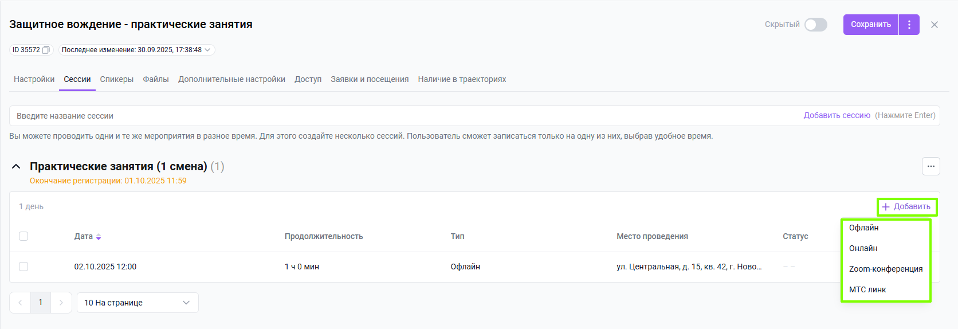Click the Добавить сессию link
The width and height of the screenshot is (958, 329).
coord(837,115)
